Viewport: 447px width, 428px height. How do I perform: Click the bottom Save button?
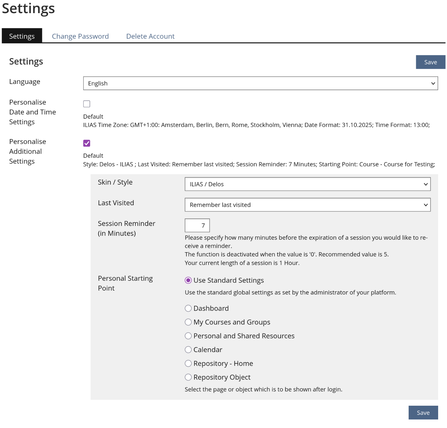(423, 413)
